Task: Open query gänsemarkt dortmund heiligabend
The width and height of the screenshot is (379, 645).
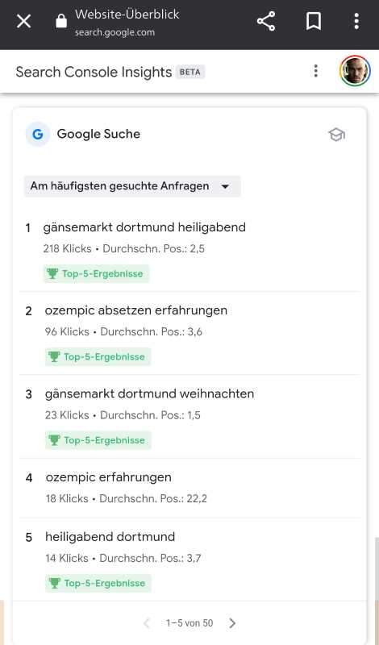Action: click(x=144, y=227)
